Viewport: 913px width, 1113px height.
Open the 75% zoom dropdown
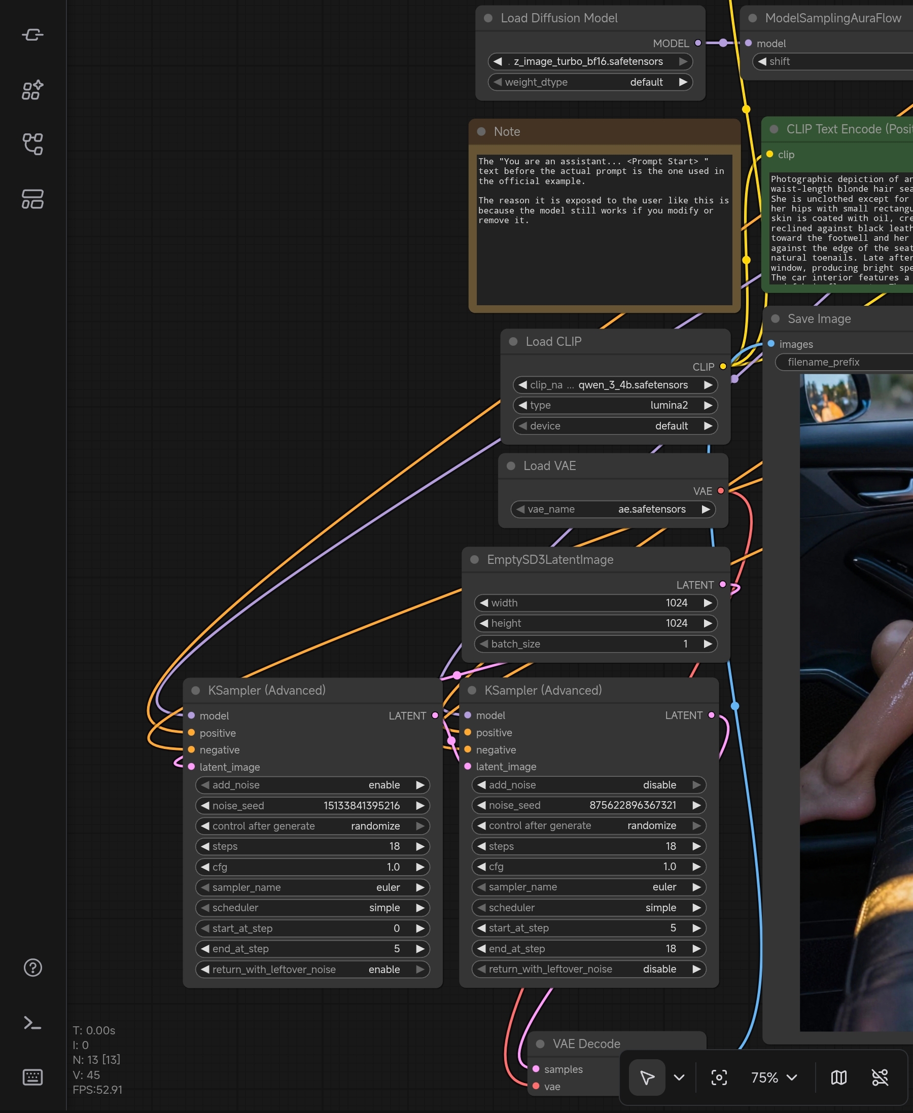pos(774,1078)
